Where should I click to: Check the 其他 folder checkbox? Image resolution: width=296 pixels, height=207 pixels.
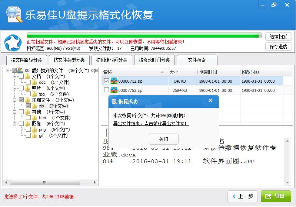21,112
